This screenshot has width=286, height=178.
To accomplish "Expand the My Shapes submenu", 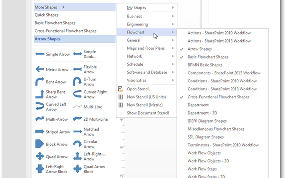I will coord(147,8).
